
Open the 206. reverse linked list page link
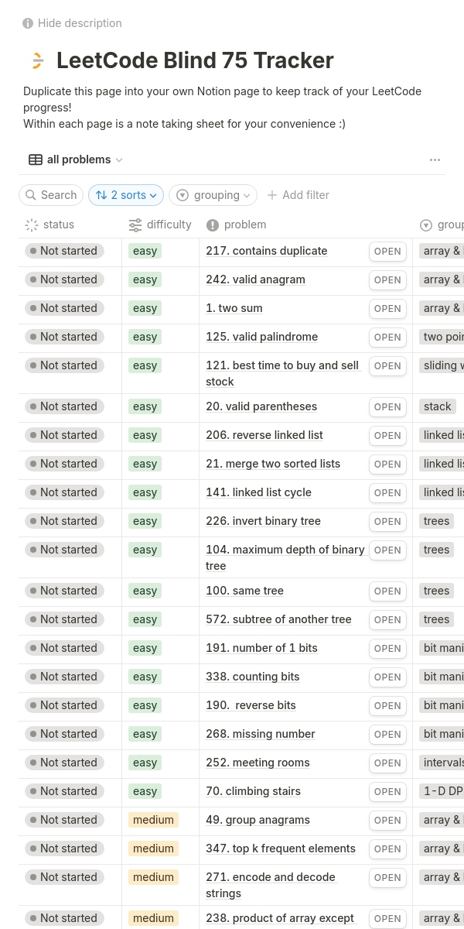(x=264, y=435)
